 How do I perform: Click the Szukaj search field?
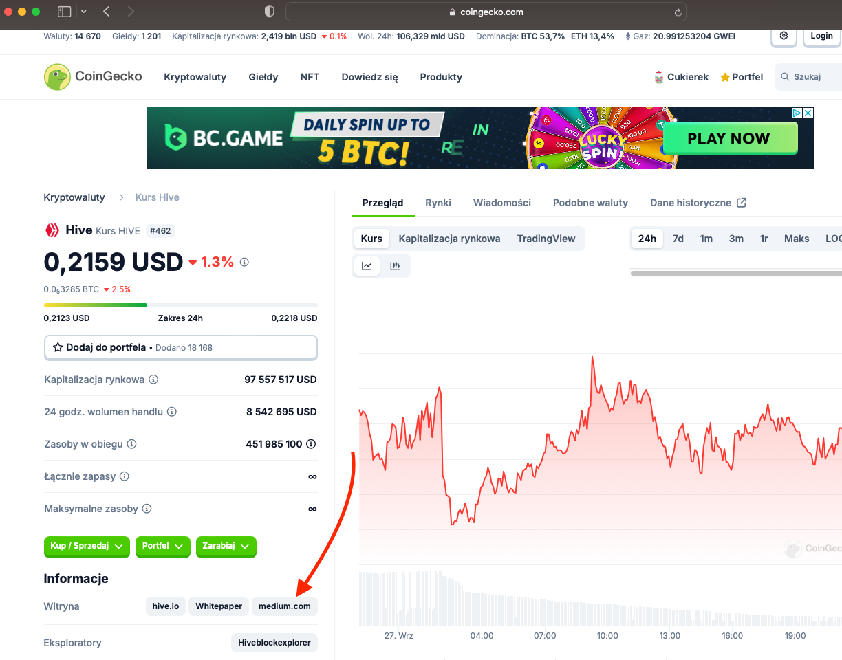click(808, 77)
